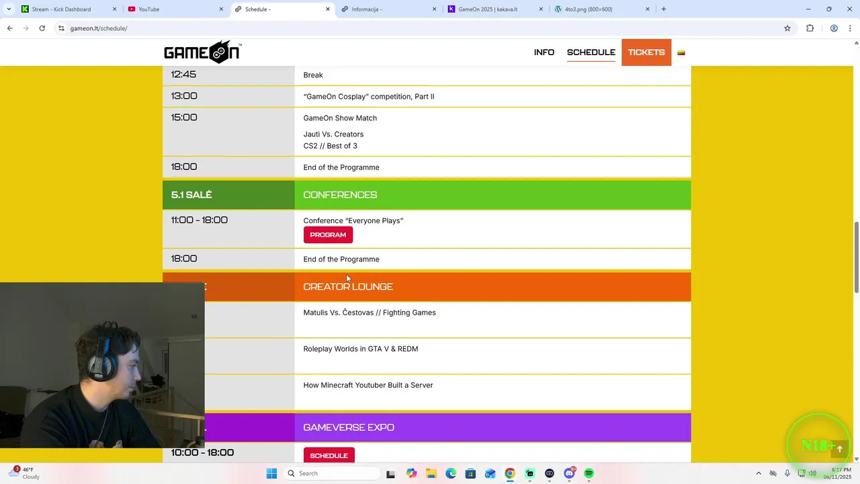The width and height of the screenshot is (860, 484).
Task: Select the CONFERENCES section header
Action: click(340, 195)
